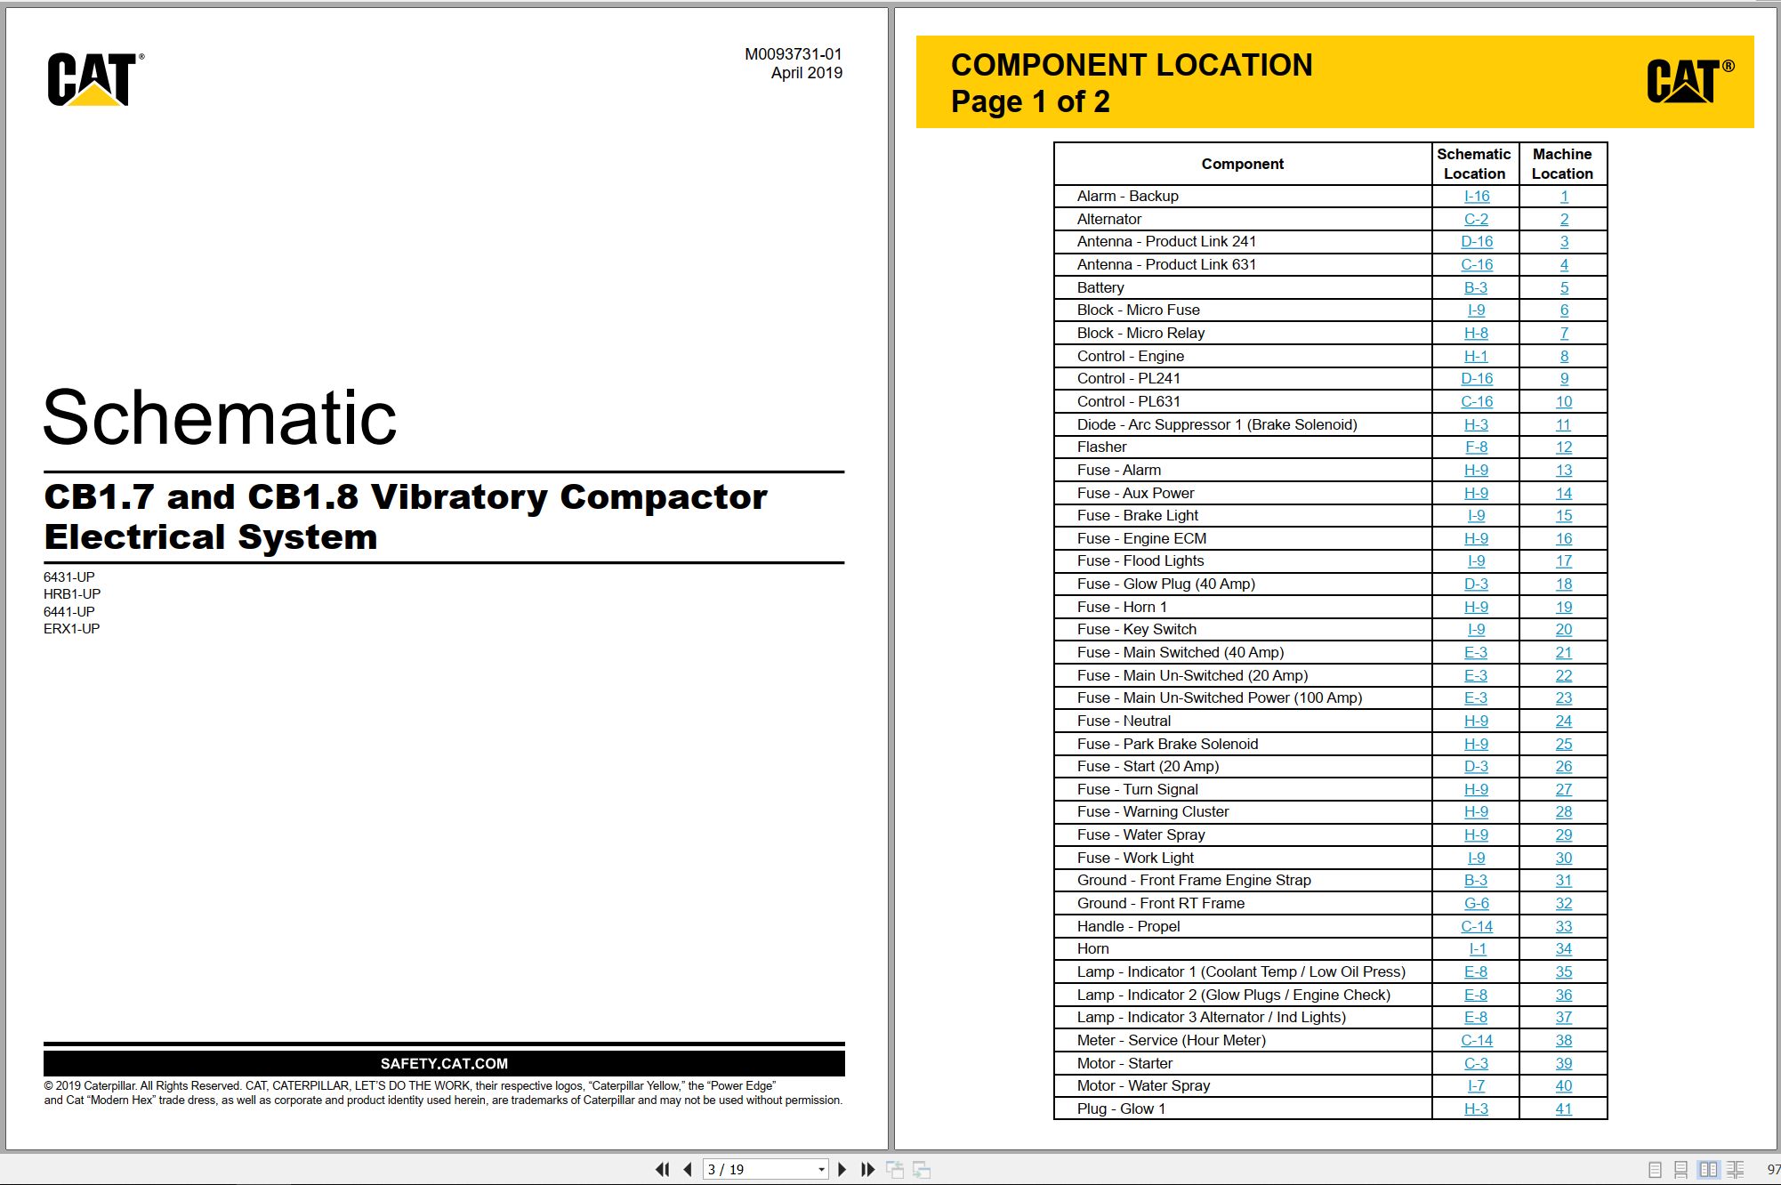The width and height of the screenshot is (1781, 1185).
Task: Click H-1 link for Control - Engine
Action: pos(1476,356)
